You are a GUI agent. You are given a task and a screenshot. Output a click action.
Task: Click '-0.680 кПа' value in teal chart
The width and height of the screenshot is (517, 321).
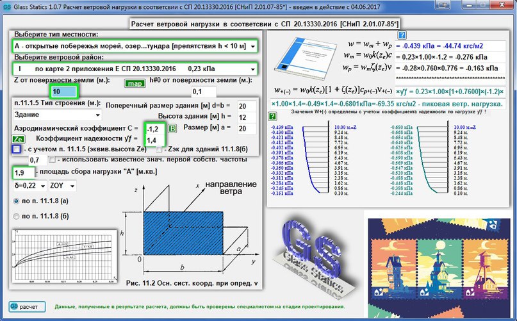tap(401, 127)
